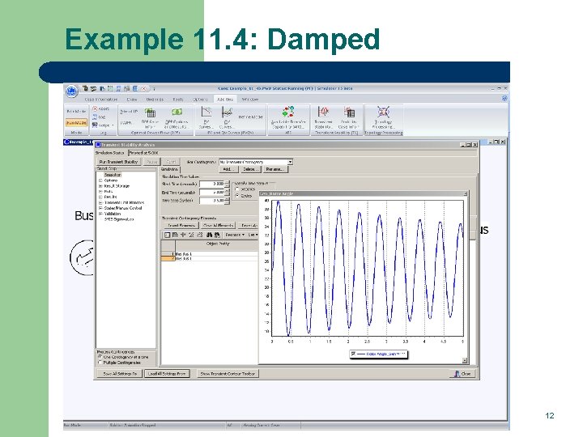Click the PowerWorld application orb button

tap(71, 91)
